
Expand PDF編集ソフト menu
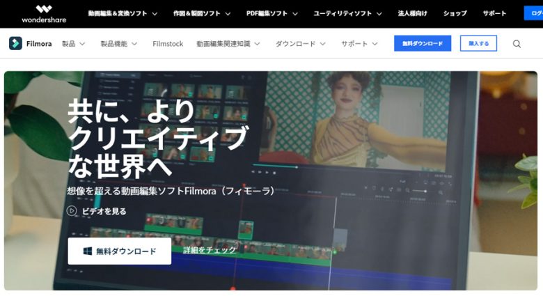(271, 13)
